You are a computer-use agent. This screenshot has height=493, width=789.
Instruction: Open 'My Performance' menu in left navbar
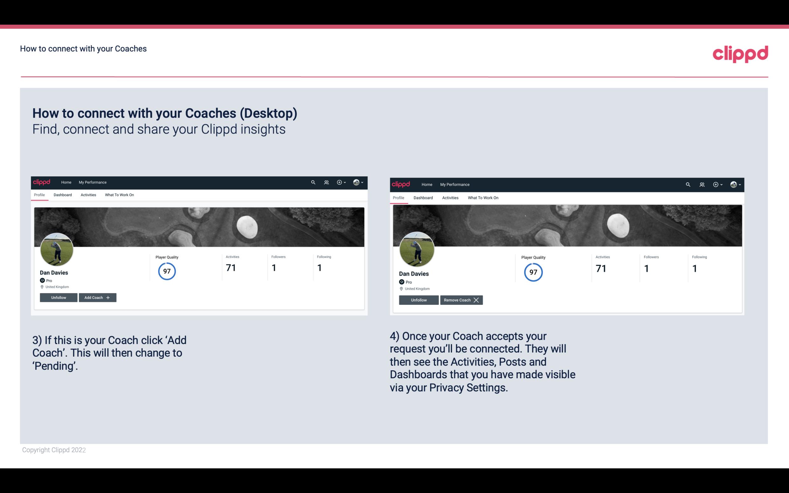pyautogui.click(x=92, y=182)
